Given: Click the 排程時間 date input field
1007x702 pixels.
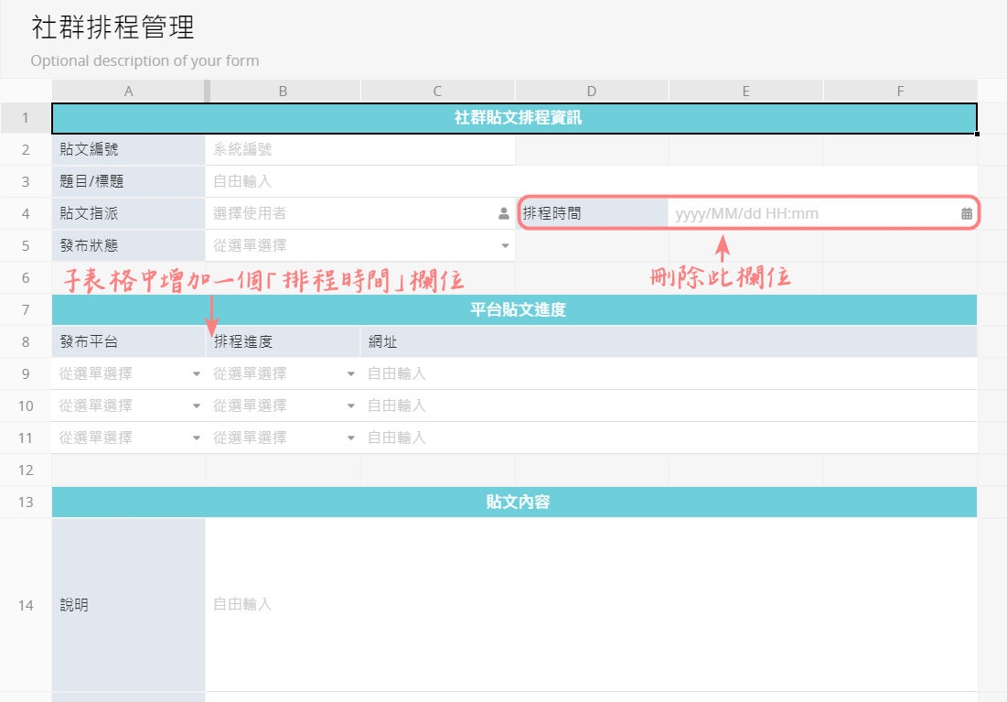Looking at the screenshot, I should tap(814, 214).
